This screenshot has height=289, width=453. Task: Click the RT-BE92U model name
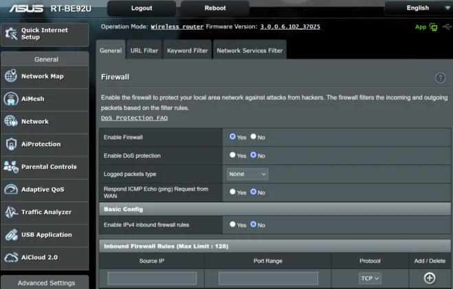pos(71,9)
